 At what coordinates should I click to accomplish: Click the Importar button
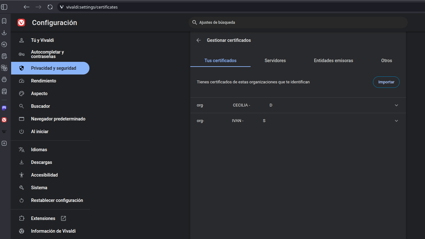pyautogui.click(x=386, y=82)
